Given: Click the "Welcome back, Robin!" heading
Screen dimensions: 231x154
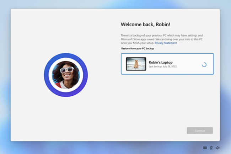Looking at the screenshot, I should [145, 25].
